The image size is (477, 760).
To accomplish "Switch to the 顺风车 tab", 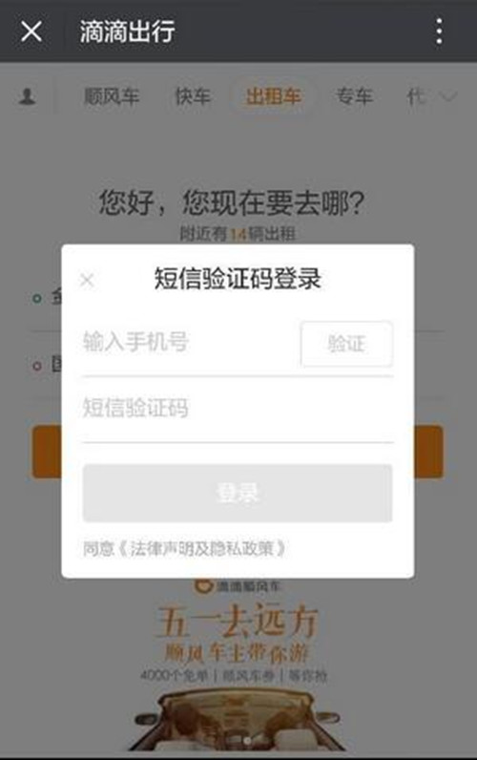I will click(x=112, y=96).
